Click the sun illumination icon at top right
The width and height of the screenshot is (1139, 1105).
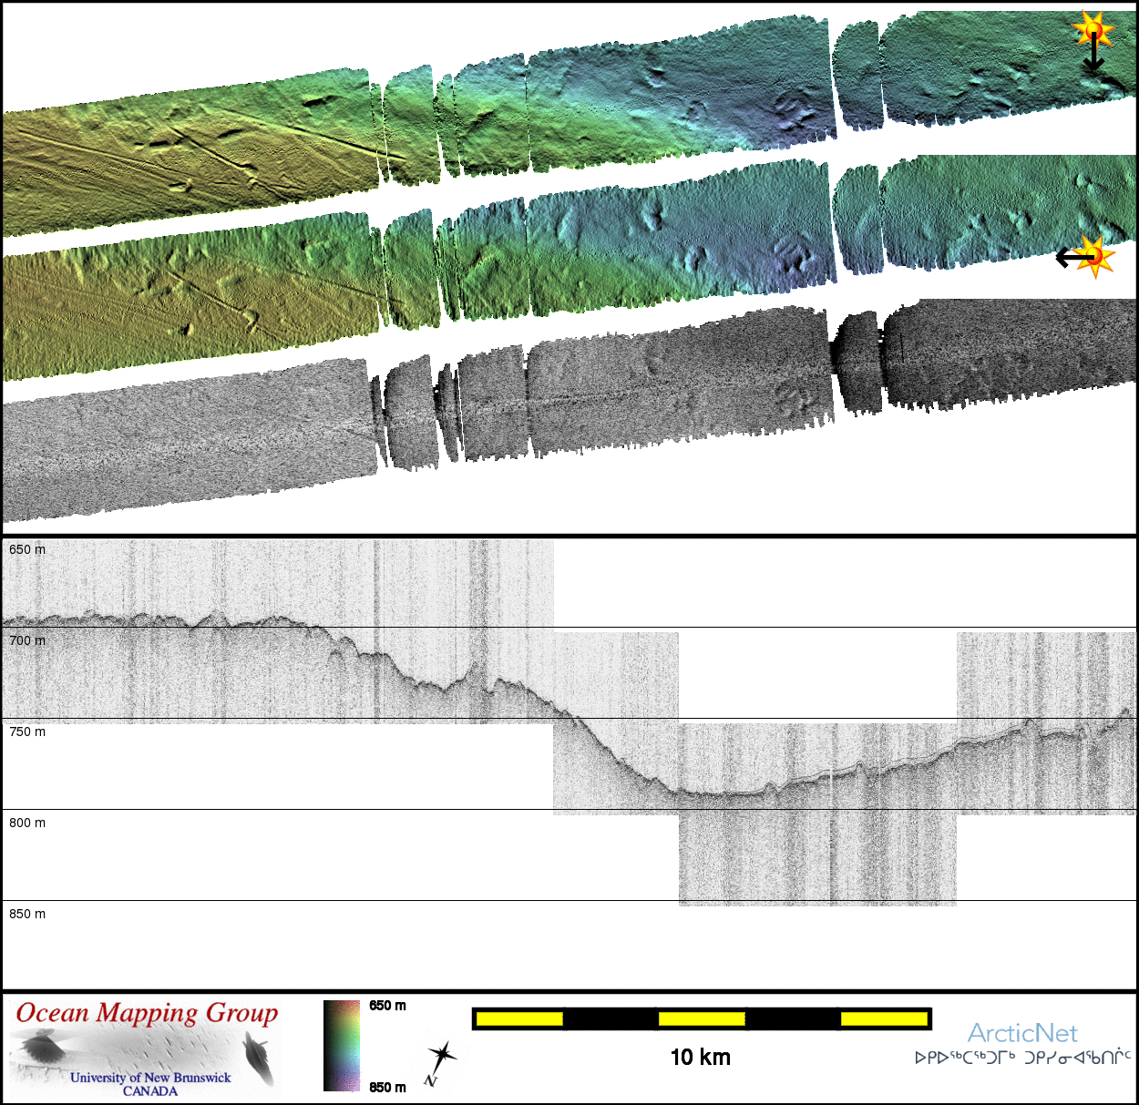click(1093, 31)
